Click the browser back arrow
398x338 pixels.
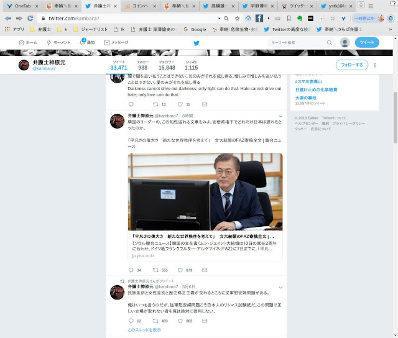pos(8,18)
